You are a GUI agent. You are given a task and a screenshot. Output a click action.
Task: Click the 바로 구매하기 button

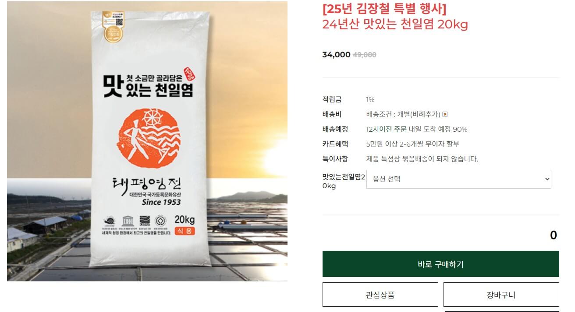pos(440,264)
